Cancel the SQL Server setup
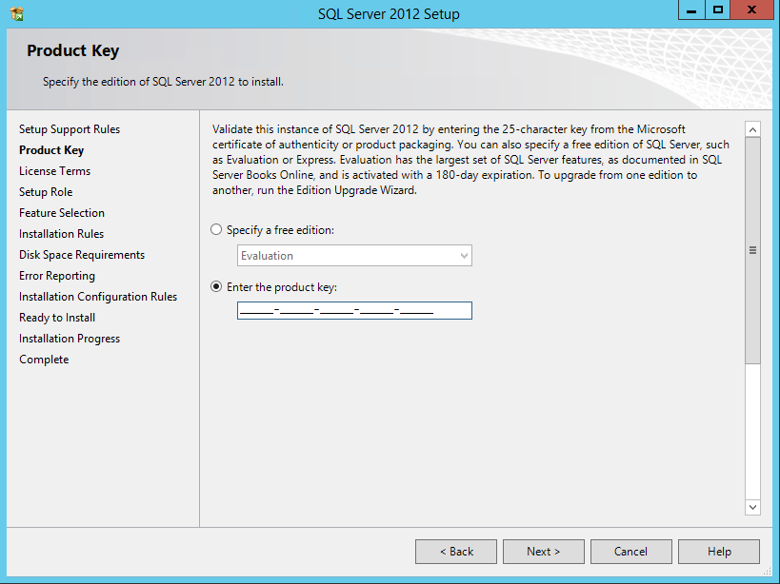 coord(631,552)
